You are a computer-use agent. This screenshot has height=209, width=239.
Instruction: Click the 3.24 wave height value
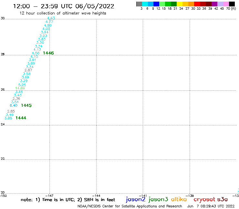38,46
